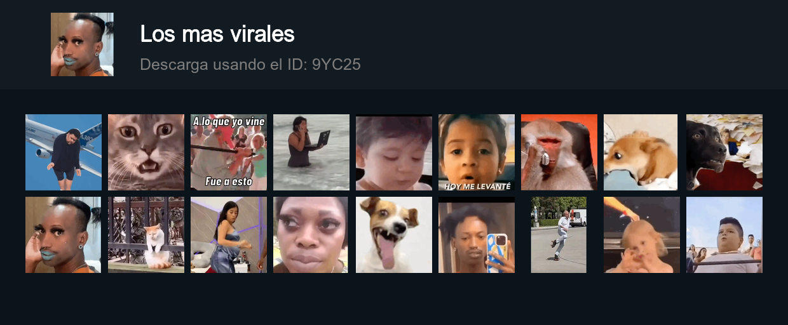Pick the blonde baby head sticker
Screen dimensions: 788x325
(642, 235)
